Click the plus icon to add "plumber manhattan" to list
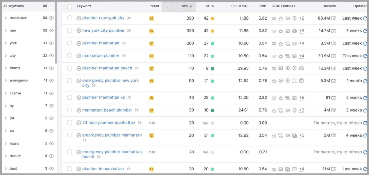 pyautogui.click(x=78, y=43)
